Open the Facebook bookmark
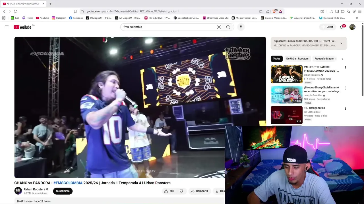Viewport: 364px width, 204px height. tap(76, 18)
